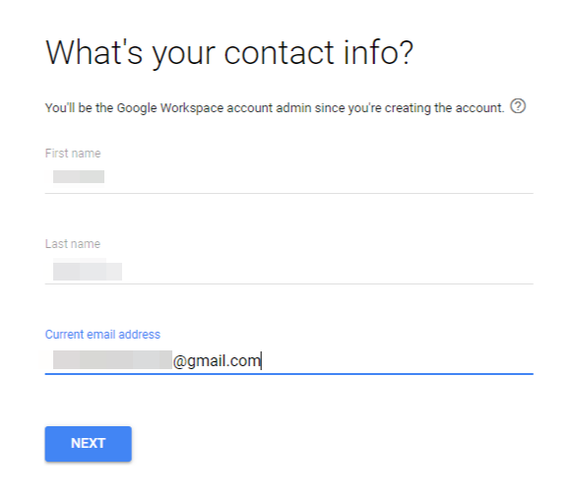Click the blurred email username portion

[112, 359]
